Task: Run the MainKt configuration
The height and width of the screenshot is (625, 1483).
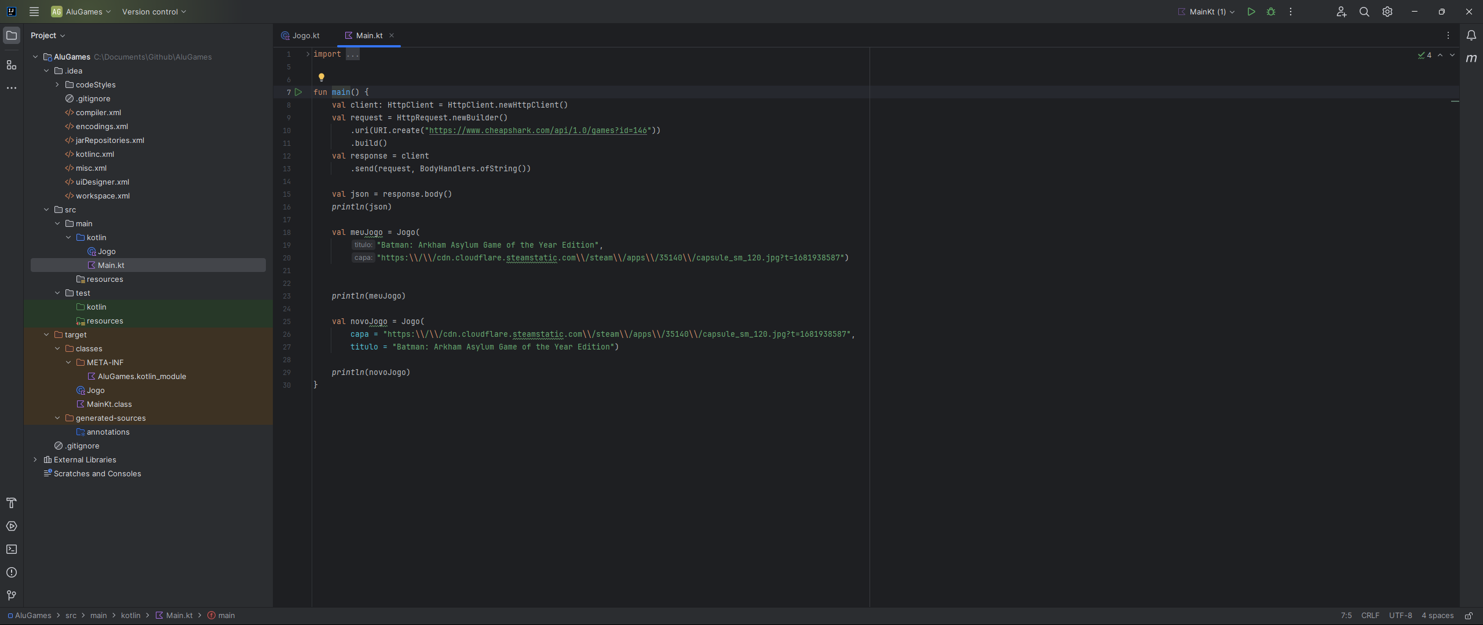Action: (1251, 12)
